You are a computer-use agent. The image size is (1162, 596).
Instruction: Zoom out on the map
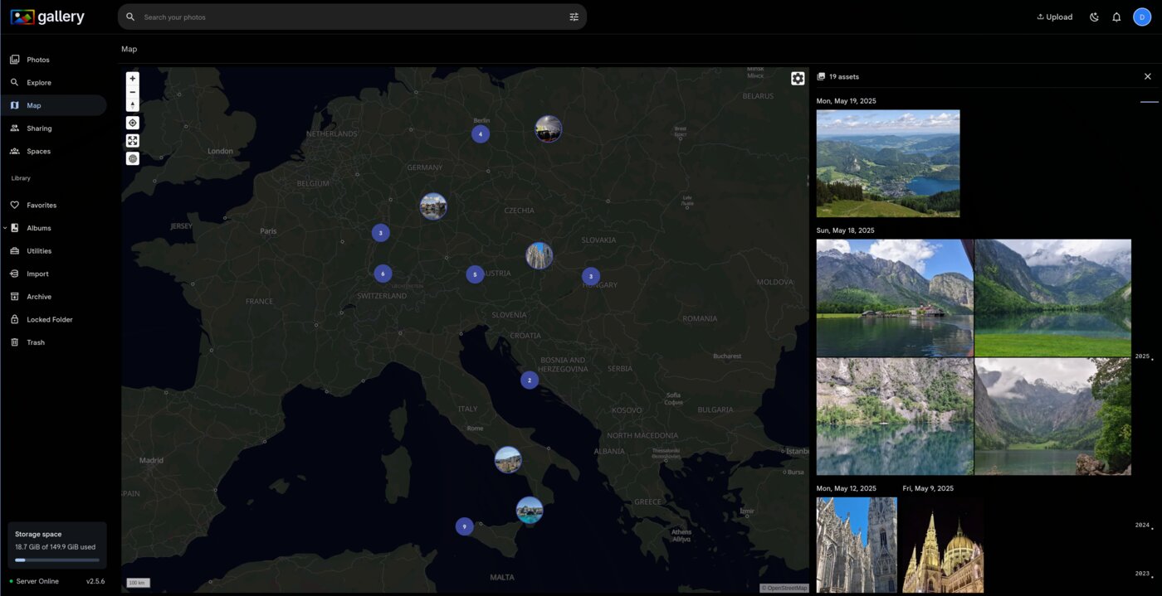(x=132, y=92)
